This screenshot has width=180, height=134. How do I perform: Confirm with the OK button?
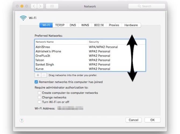(152, 120)
